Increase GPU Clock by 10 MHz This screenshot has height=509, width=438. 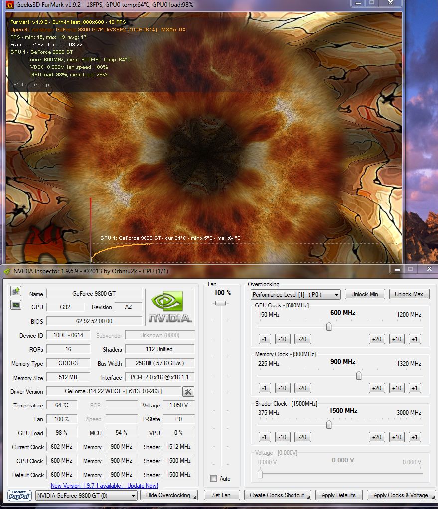click(396, 339)
